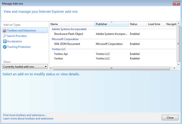Click the horizontal scrollbar thumb in add-on list
The width and height of the screenshot is (182, 124).
tap(111, 68)
